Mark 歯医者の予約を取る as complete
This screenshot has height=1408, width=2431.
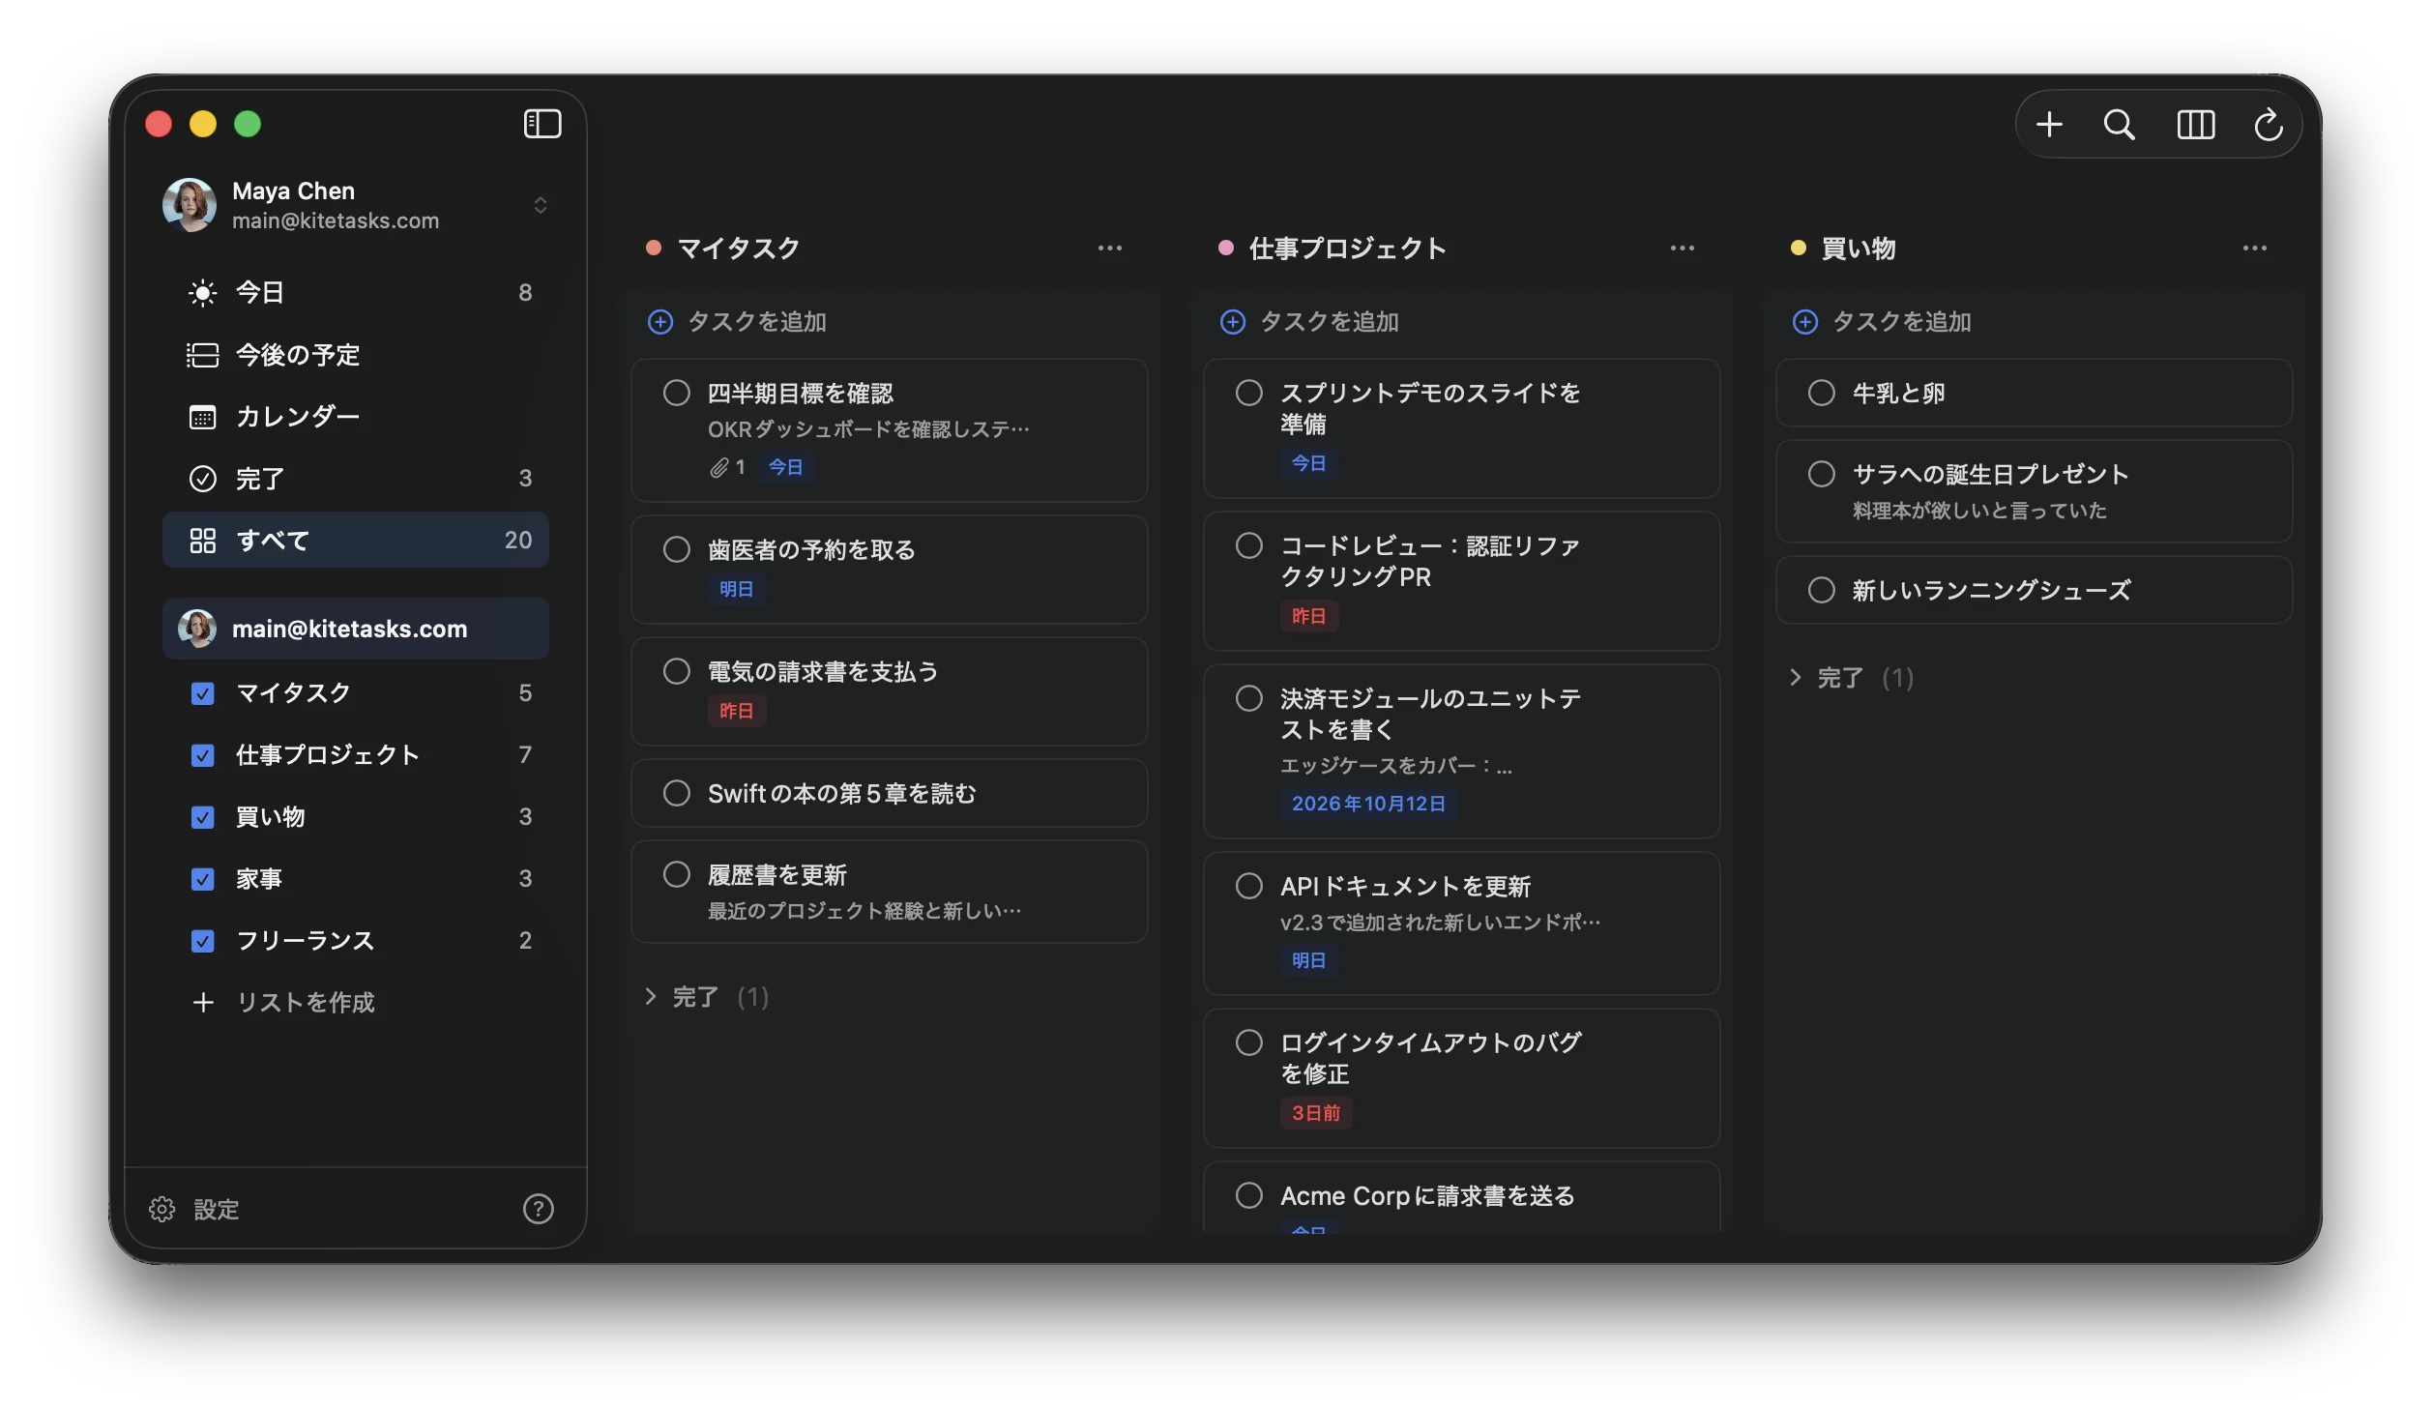pyautogui.click(x=677, y=549)
